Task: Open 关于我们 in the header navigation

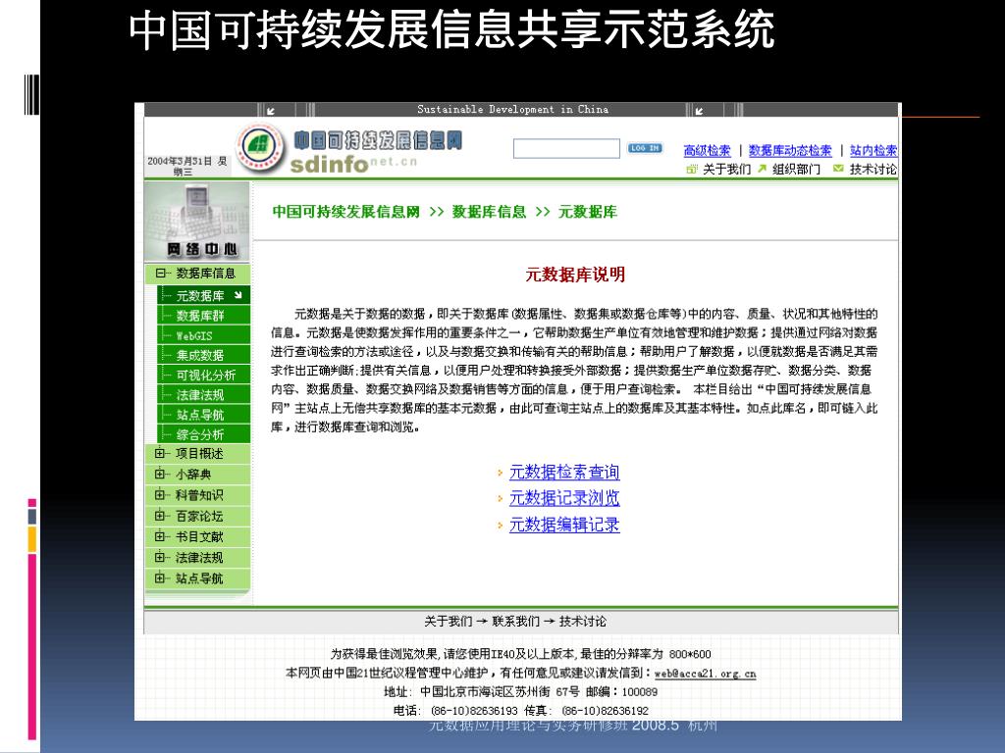Action: pos(726,169)
